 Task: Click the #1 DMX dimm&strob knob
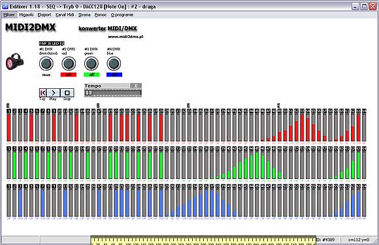(x=46, y=63)
